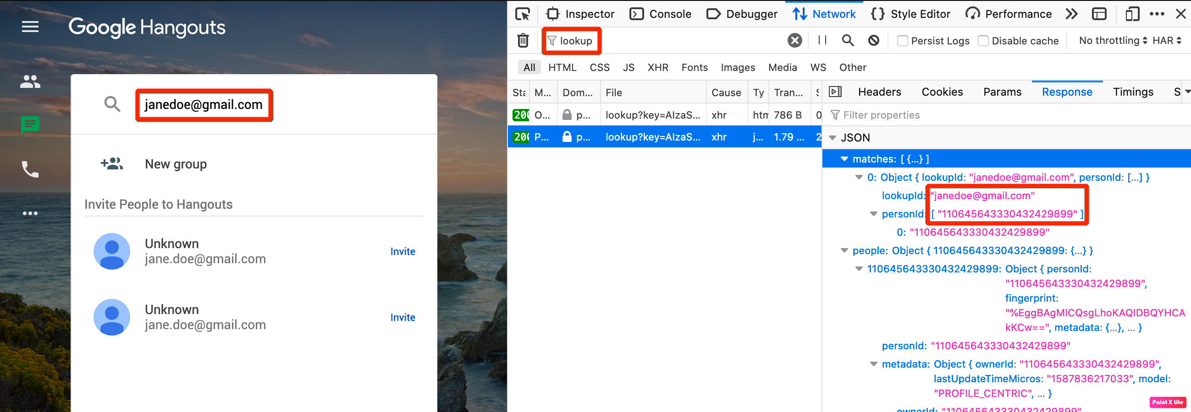Click the search magnifier beside the email field
The image size is (1191, 412).
[x=112, y=104]
